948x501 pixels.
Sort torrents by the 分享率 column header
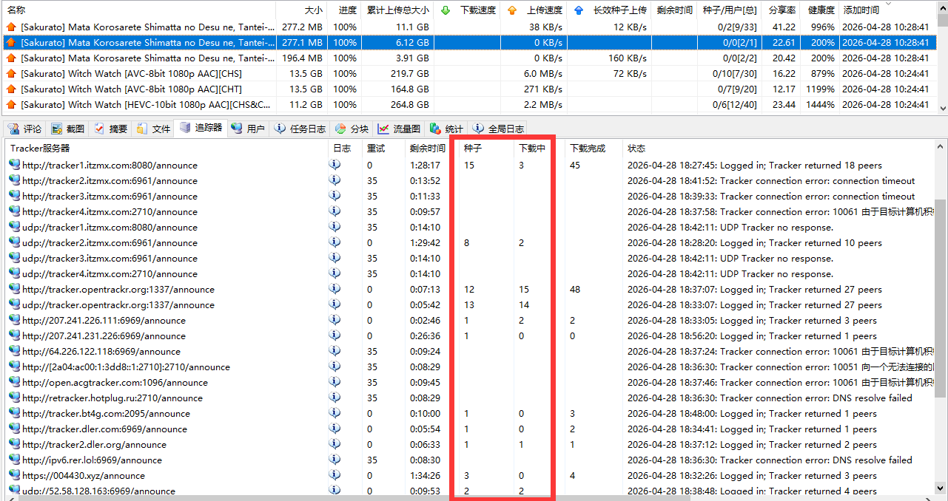point(781,10)
